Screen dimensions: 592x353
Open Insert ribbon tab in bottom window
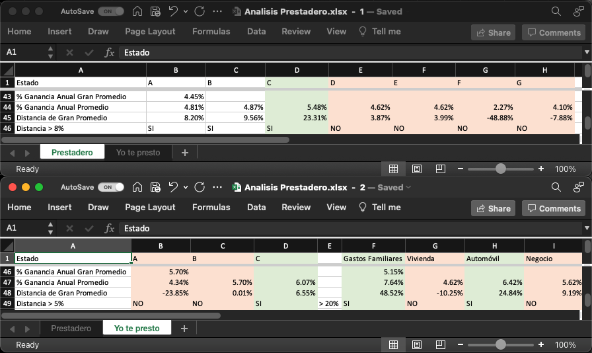(x=59, y=207)
